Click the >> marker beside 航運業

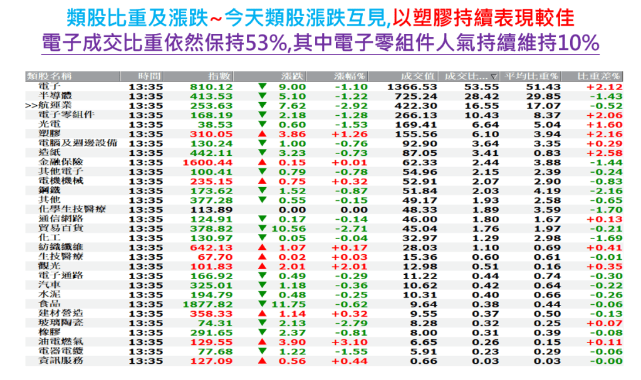[x=31, y=106]
